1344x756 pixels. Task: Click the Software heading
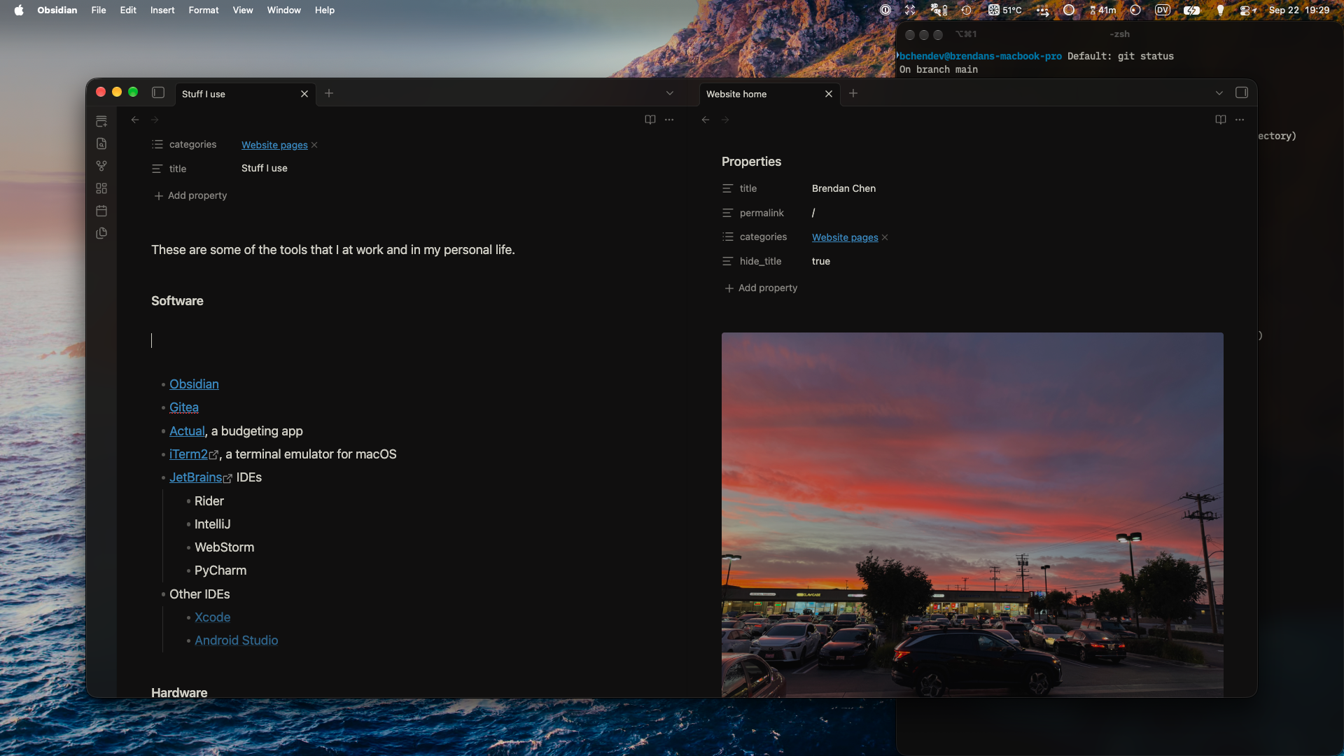[x=177, y=301]
